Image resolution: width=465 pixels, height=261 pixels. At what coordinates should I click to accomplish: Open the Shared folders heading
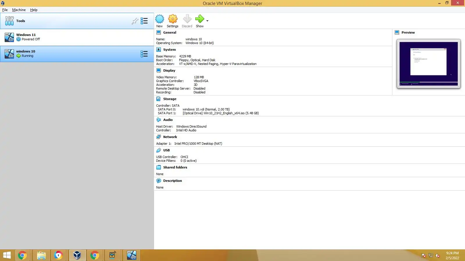tap(175, 167)
